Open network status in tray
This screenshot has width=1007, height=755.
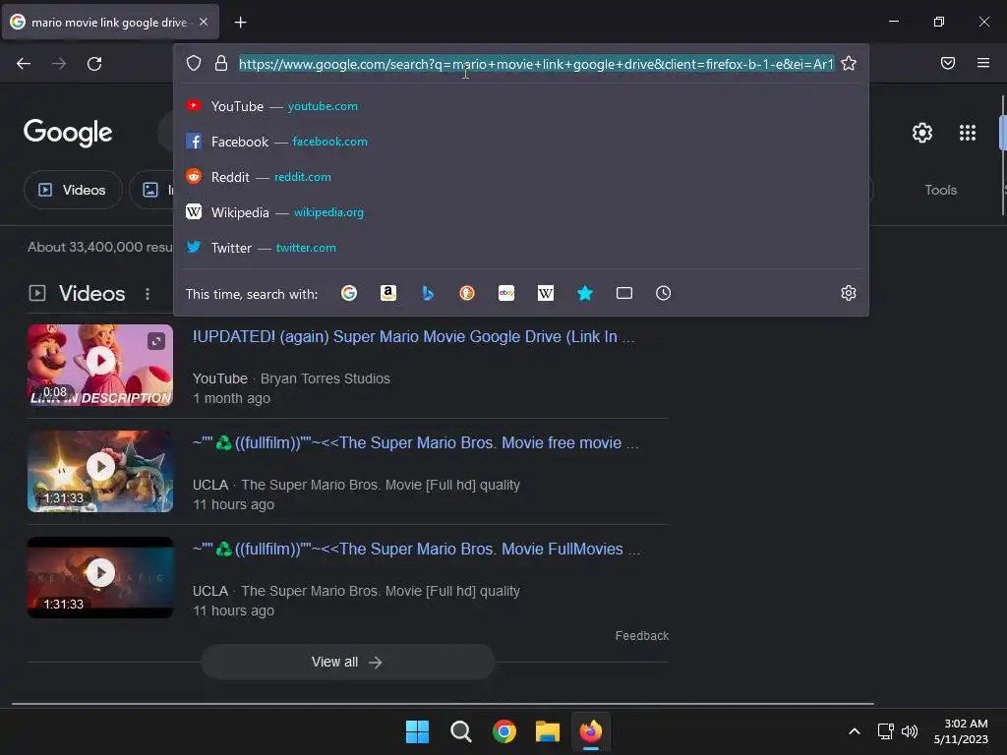pyautogui.click(x=886, y=731)
